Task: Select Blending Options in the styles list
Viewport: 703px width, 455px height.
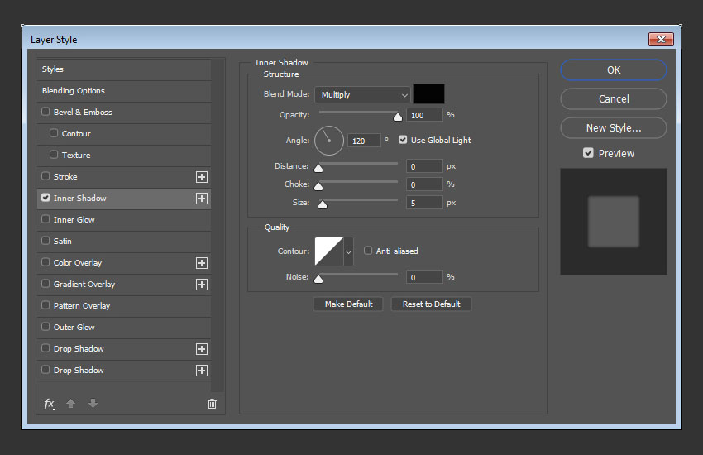Action: (74, 91)
